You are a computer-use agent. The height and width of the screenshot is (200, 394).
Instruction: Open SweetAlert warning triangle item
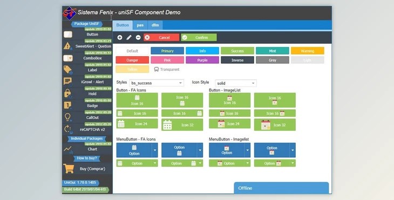[67, 46]
